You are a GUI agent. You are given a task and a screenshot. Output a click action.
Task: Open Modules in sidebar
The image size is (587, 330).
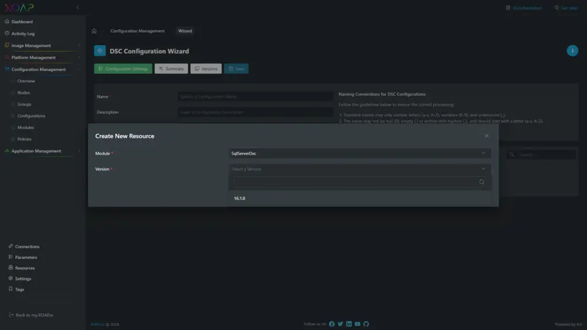(x=25, y=127)
